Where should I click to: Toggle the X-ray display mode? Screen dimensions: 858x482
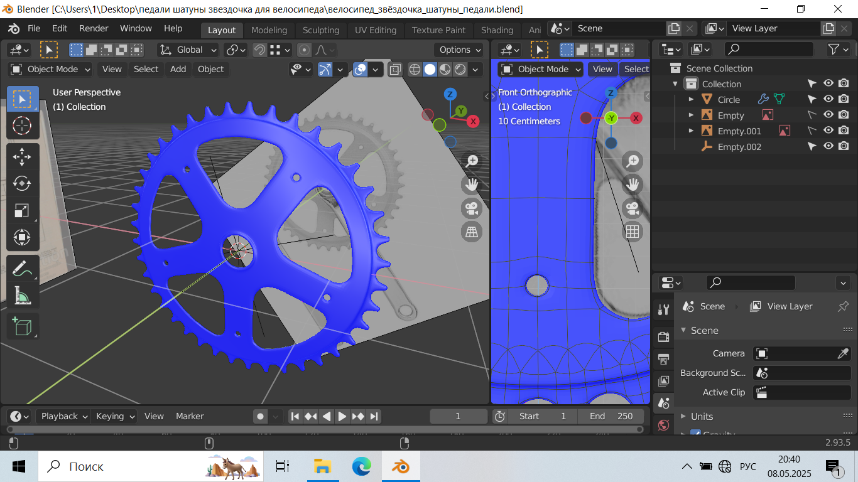pyautogui.click(x=395, y=70)
